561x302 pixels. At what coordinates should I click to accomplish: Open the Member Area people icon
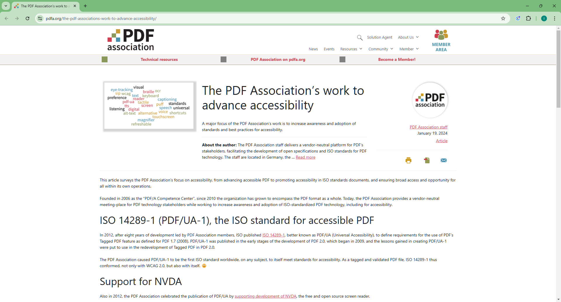pos(441,35)
